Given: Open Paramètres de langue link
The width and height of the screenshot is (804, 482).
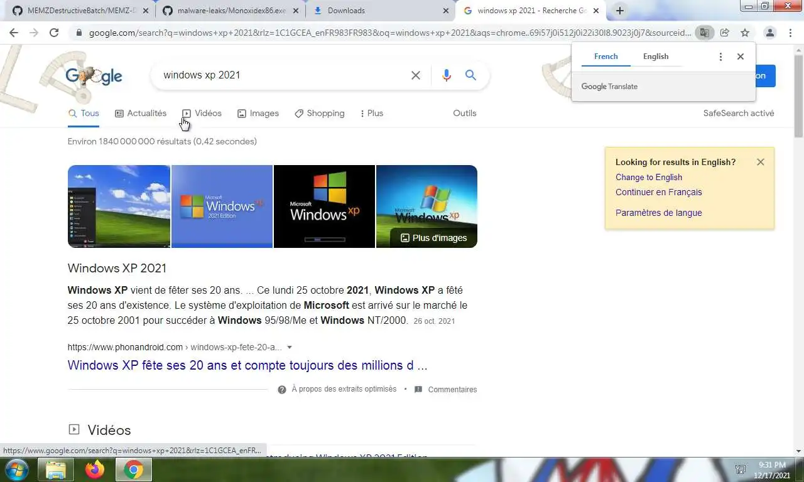Looking at the screenshot, I should point(659,213).
